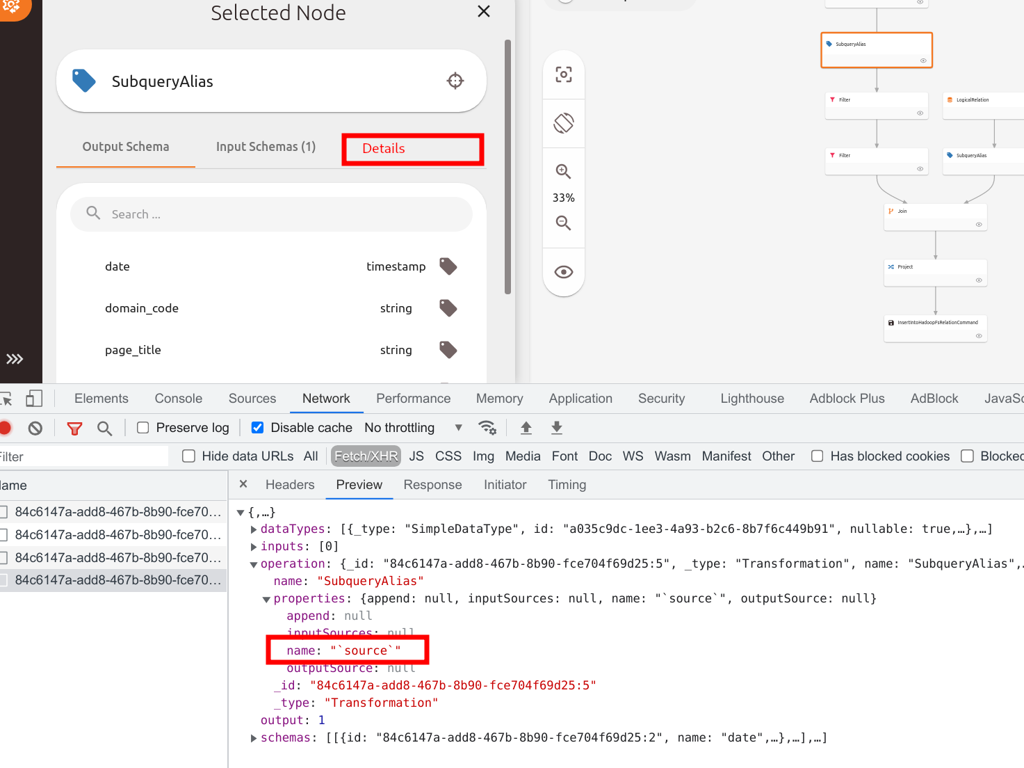Open the Input Schemas tab
This screenshot has height=768, width=1024.
pos(266,147)
